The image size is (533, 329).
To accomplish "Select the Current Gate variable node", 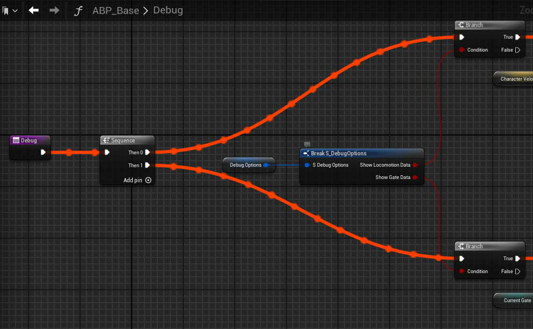I will tap(514, 301).
